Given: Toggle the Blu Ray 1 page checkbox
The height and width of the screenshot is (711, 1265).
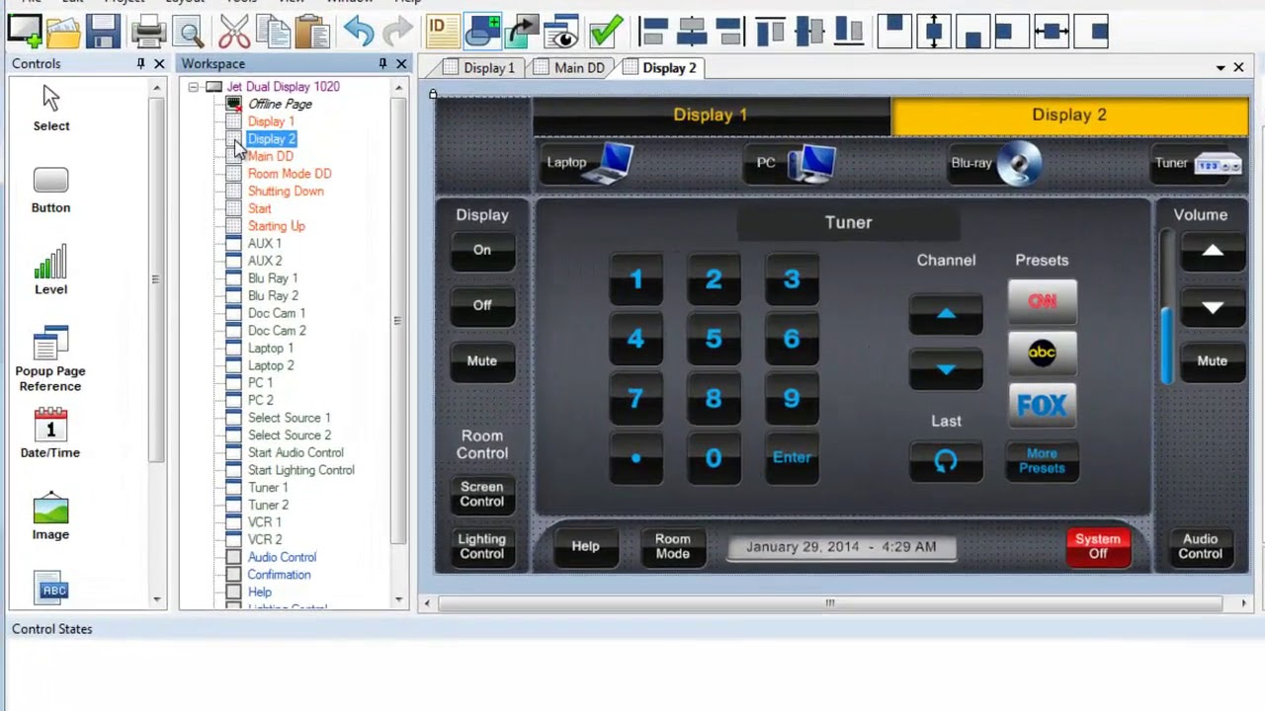Looking at the screenshot, I should point(233,278).
